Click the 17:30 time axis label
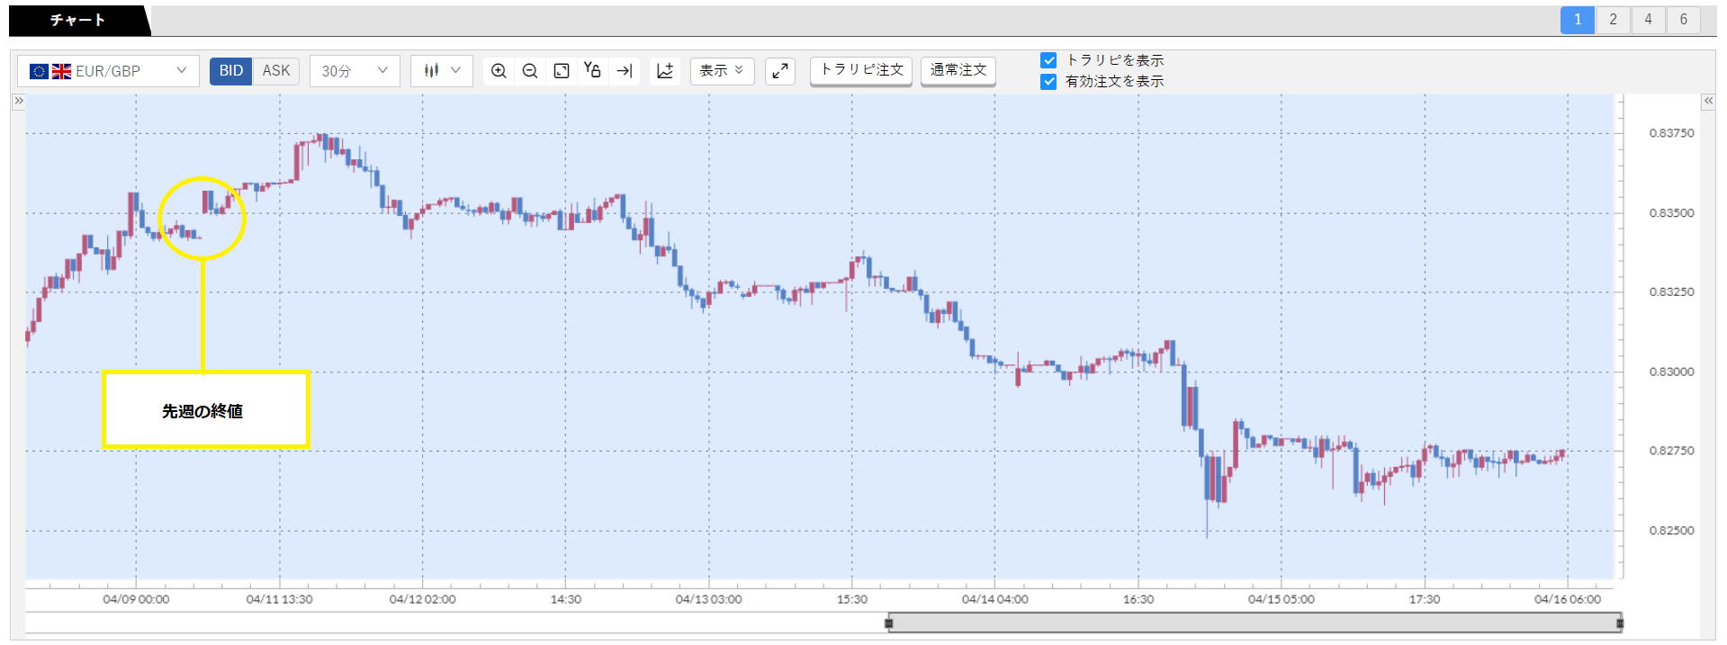 pos(1425,599)
